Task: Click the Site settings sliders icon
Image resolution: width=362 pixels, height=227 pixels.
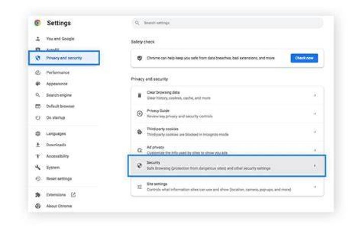Action: tap(139, 187)
